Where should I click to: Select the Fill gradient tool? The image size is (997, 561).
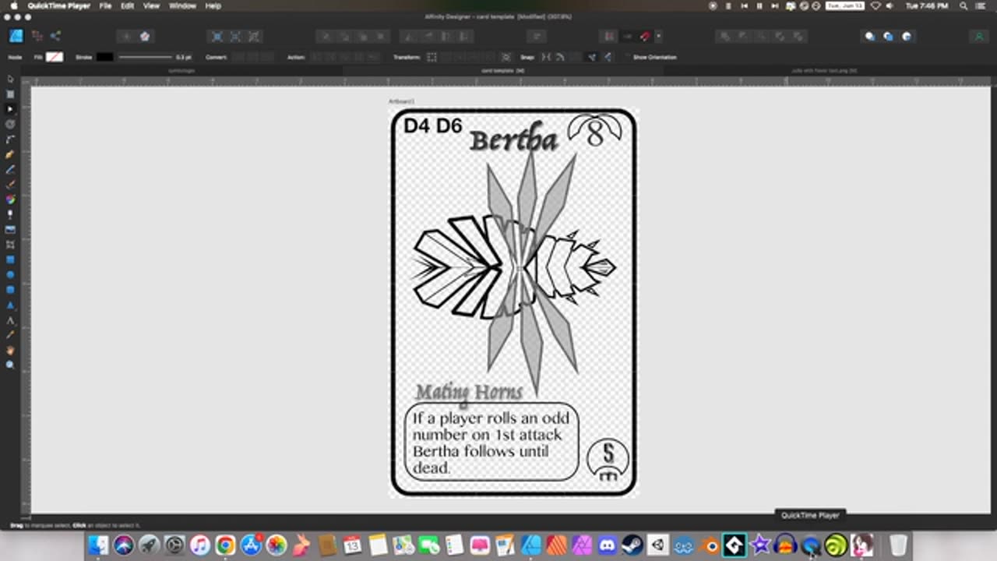tap(10, 199)
